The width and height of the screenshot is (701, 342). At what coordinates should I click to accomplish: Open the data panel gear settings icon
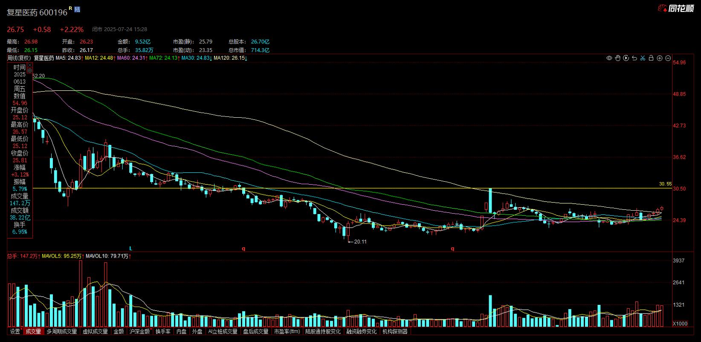[x=30, y=71]
